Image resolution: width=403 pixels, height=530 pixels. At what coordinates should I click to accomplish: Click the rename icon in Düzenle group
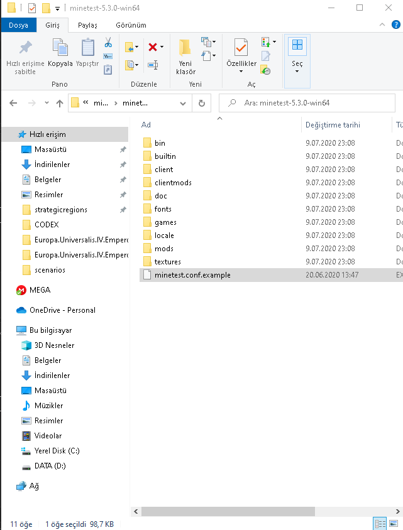(153, 65)
